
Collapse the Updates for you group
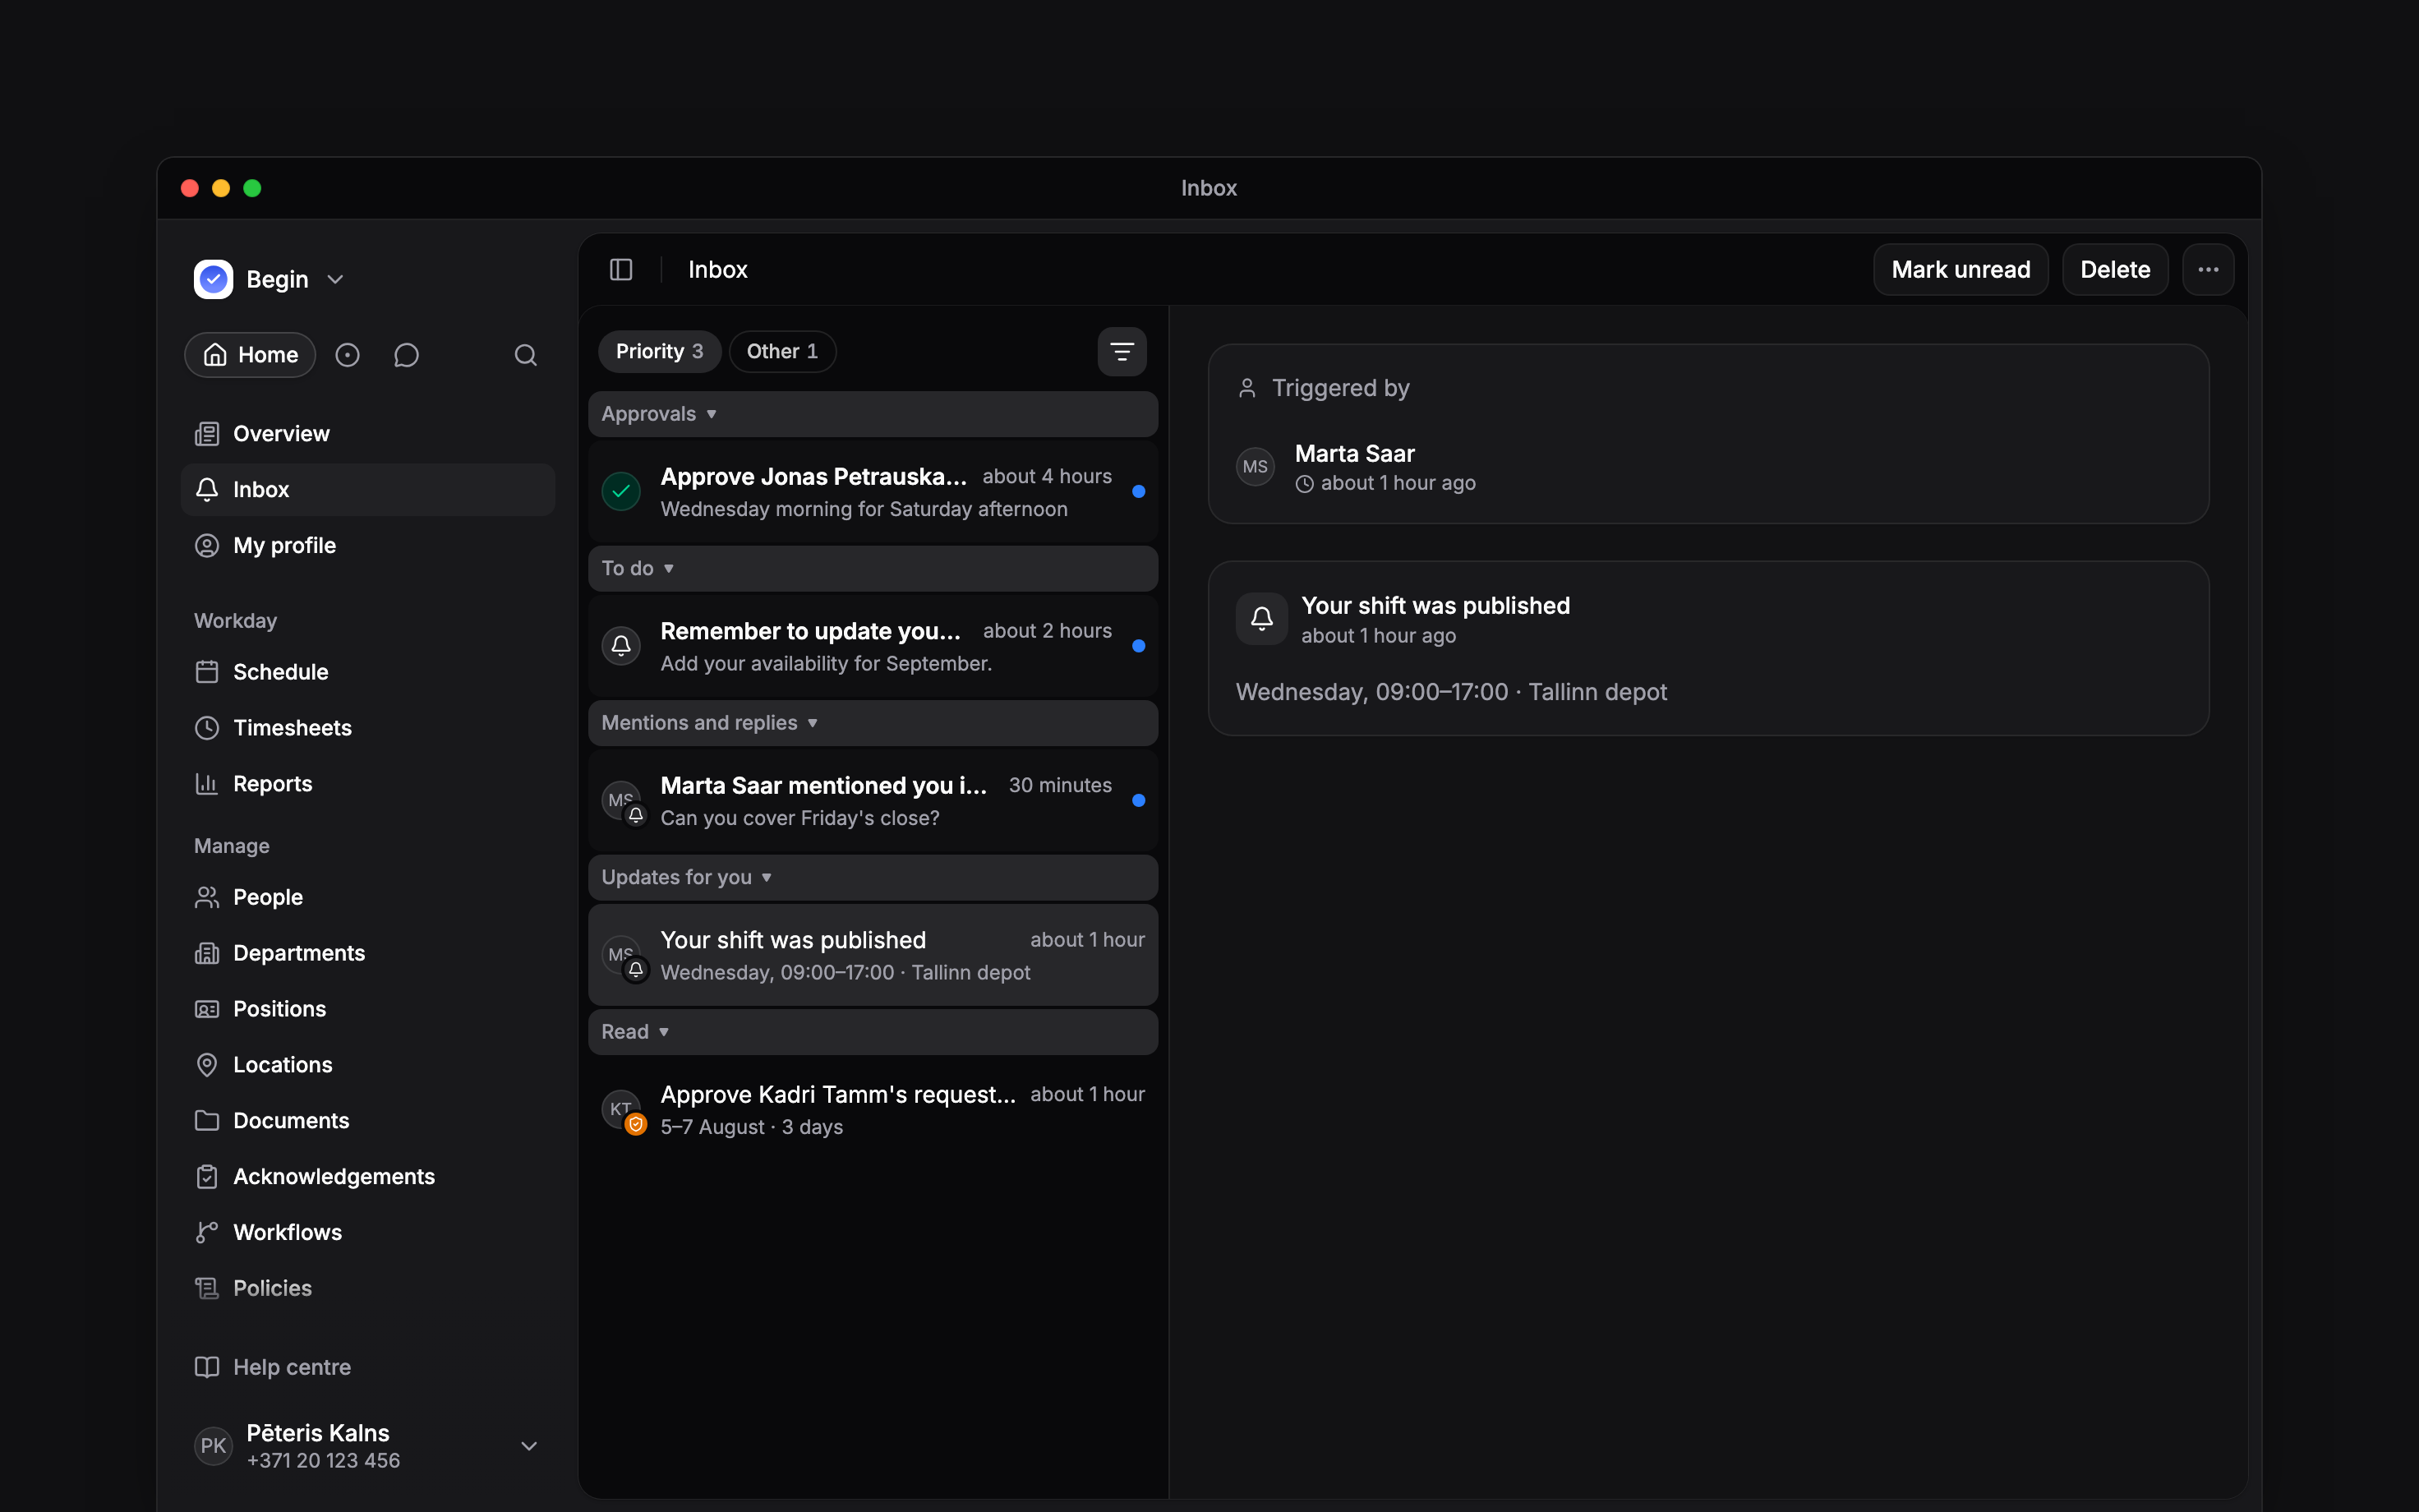point(873,878)
